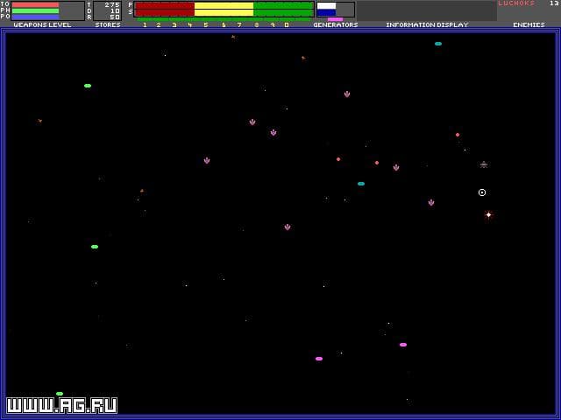Click the WWW.AG.RU watermark link
561x420 pixels.
pos(61,406)
